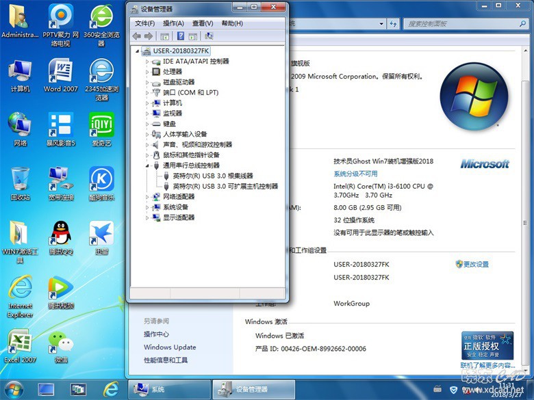The image size is (534, 400).
Task: Open the 操作(A) menu
Action: pos(173,23)
